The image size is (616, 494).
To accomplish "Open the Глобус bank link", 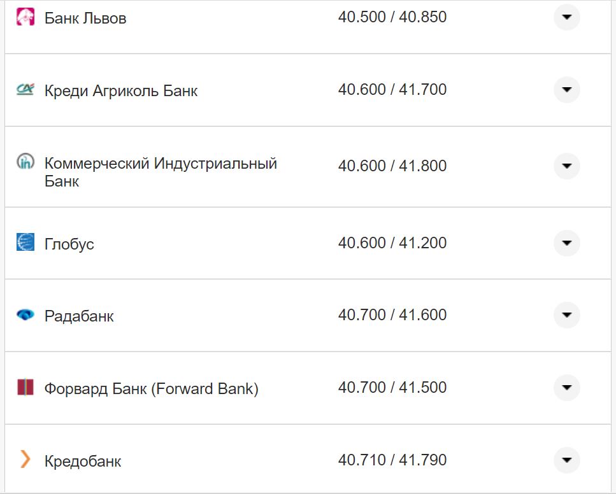I will 69,243.
